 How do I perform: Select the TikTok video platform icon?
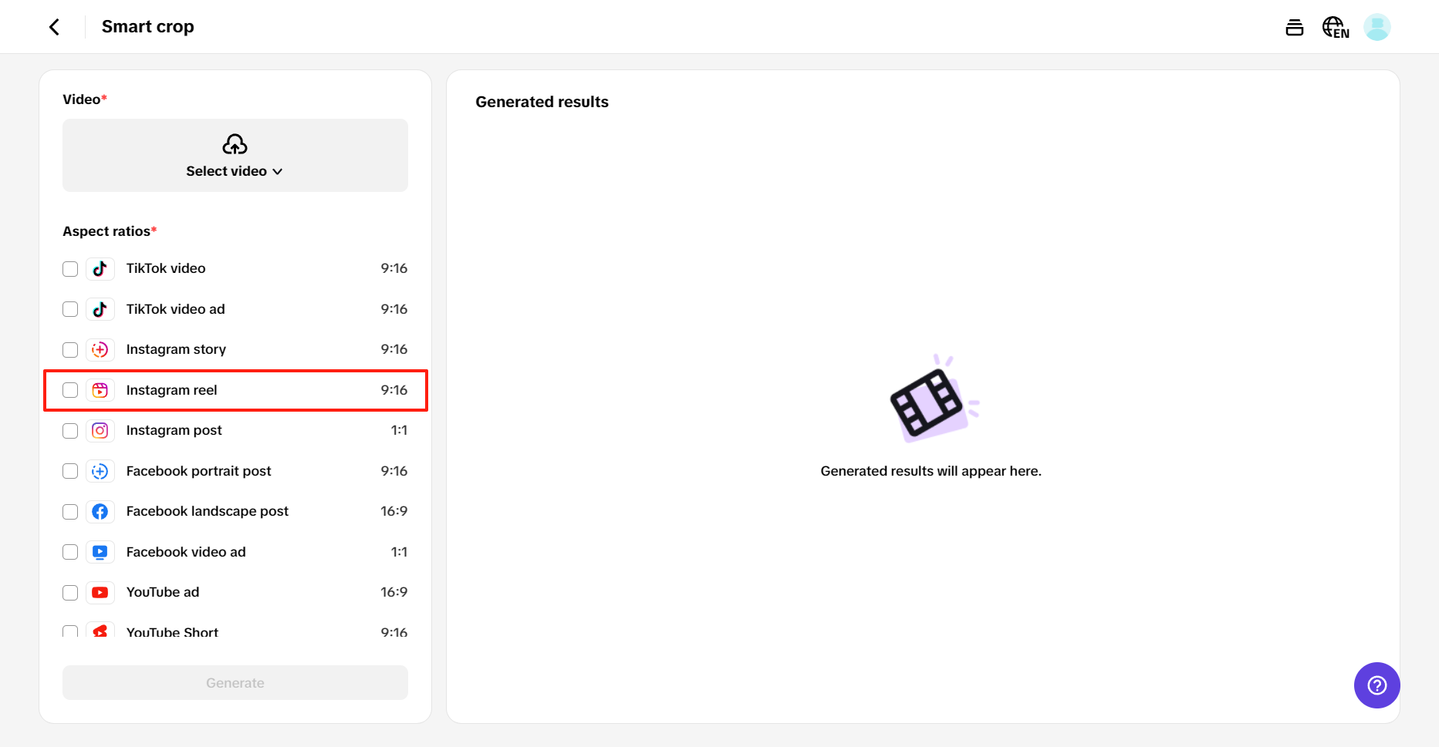(x=100, y=268)
